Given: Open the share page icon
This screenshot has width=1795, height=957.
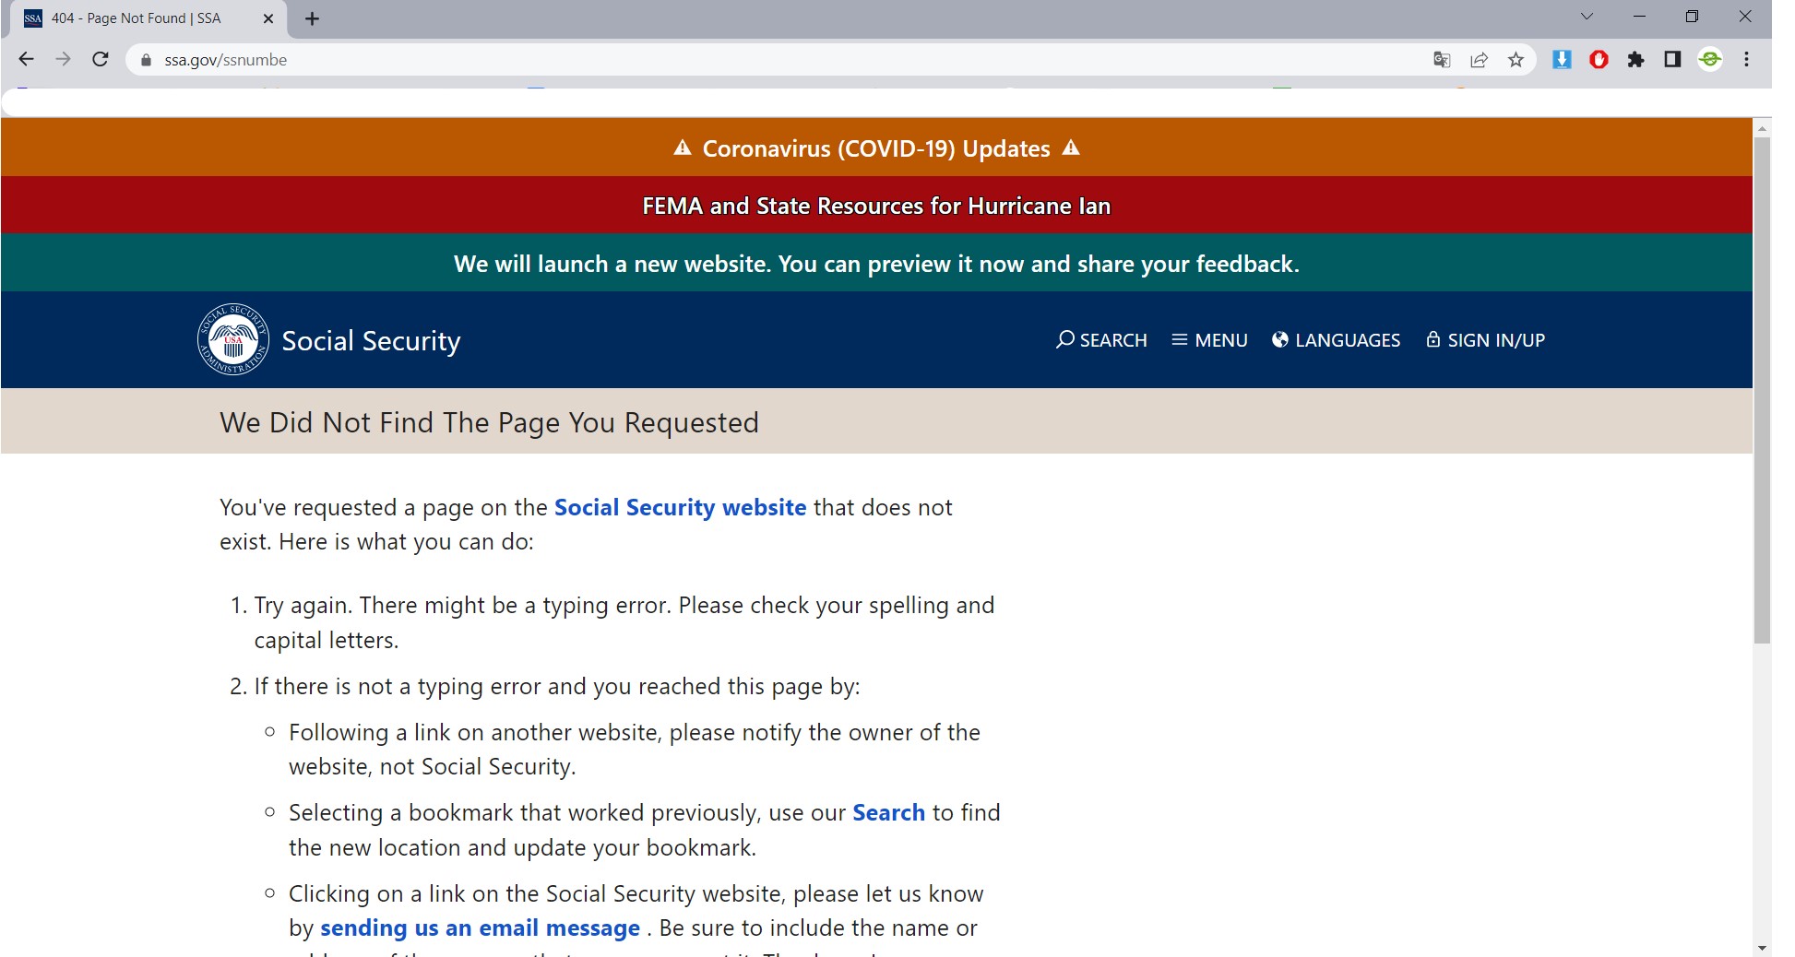Looking at the screenshot, I should pos(1479,60).
